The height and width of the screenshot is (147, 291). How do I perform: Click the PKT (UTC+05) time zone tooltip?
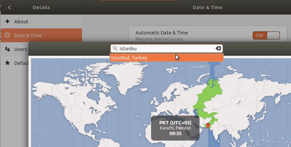coord(175,128)
